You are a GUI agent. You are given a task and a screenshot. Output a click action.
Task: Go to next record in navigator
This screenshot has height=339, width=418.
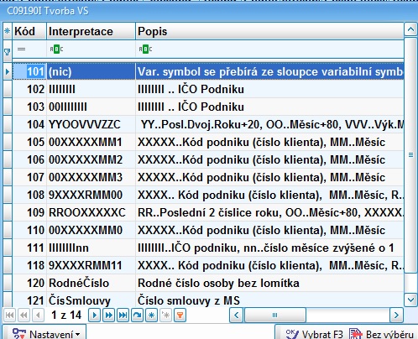coord(94,316)
